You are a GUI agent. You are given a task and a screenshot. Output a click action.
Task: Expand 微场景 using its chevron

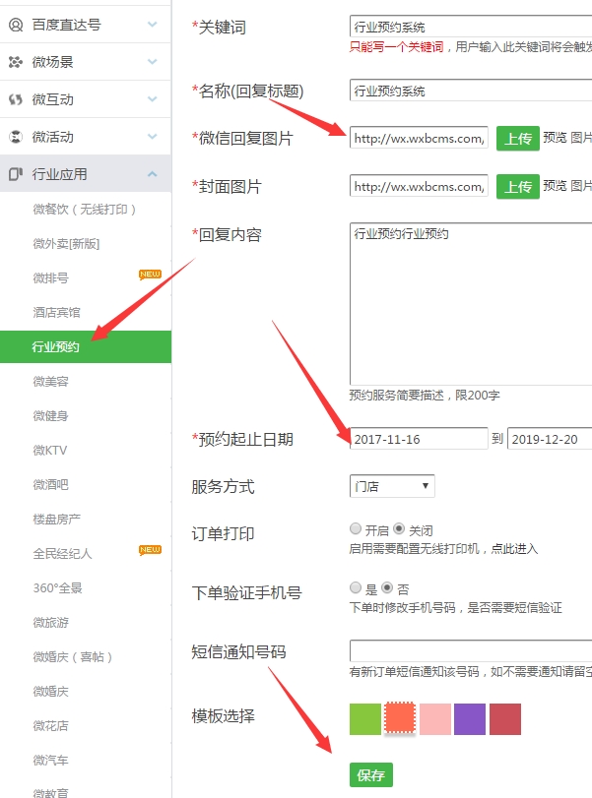pos(153,62)
